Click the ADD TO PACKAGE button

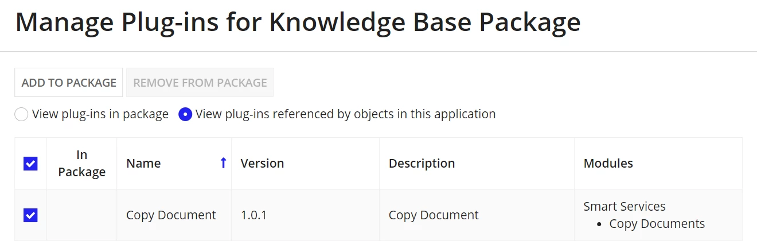point(69,83)
